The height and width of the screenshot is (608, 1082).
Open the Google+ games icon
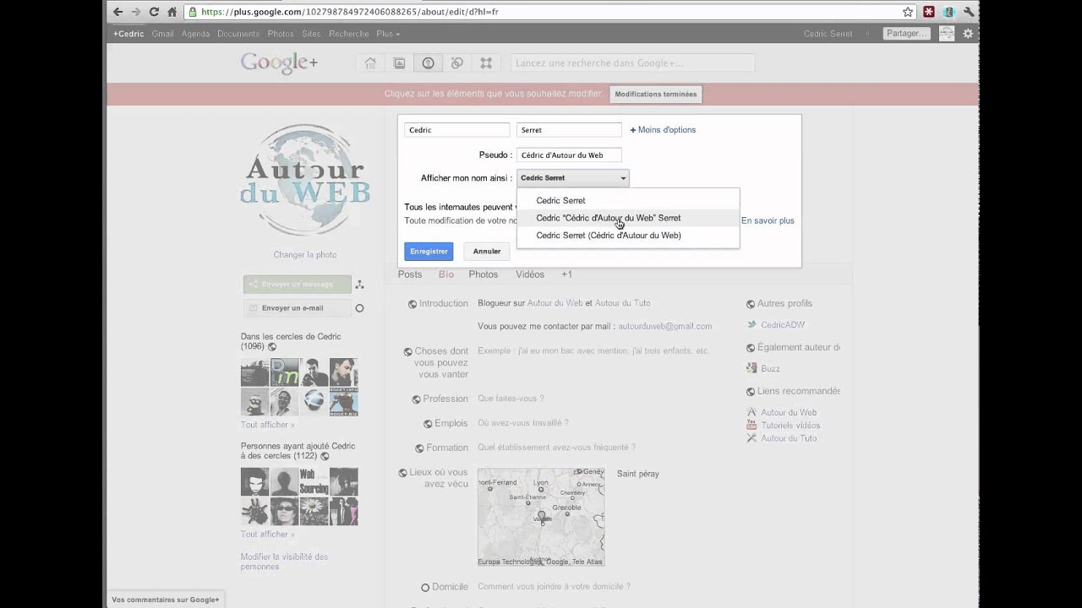pyautogui.click(x=486, y=63)
